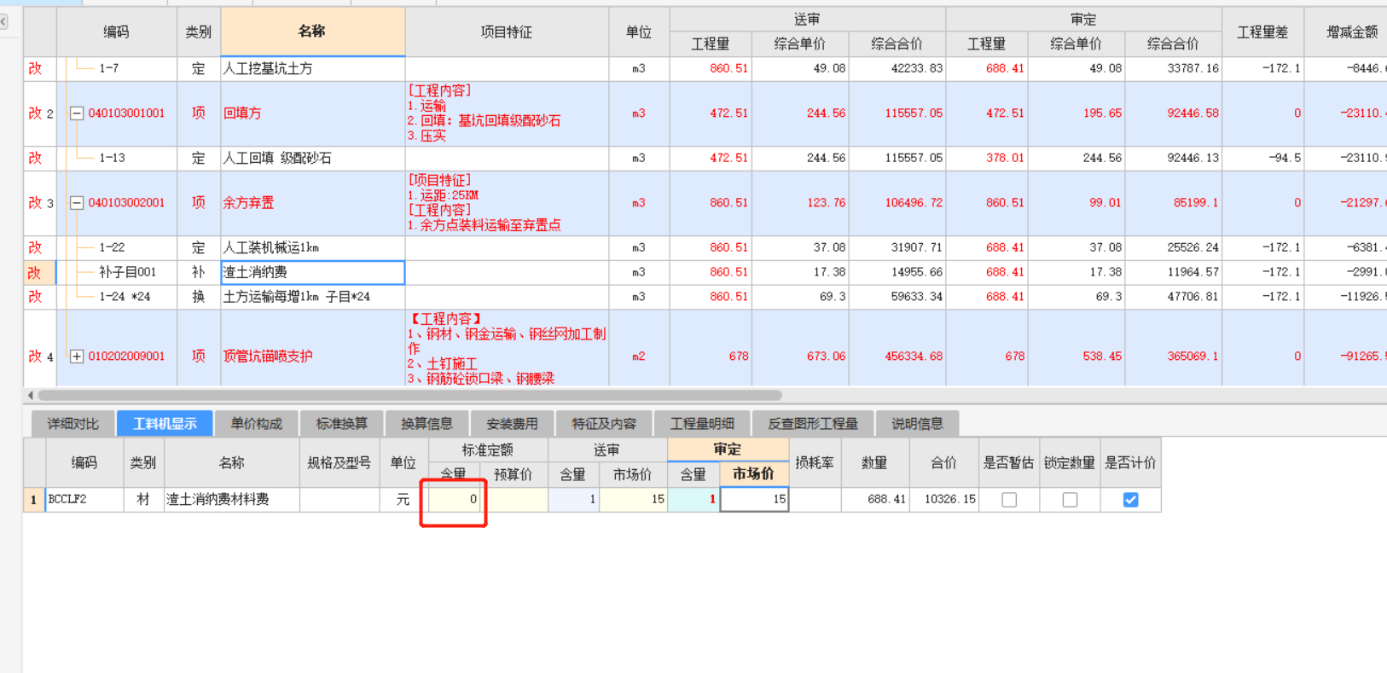Image resolution: width=1387 pixels, height=673 pixels.
Task: Click the 损耗率 column header
Action: click(815, 462)
